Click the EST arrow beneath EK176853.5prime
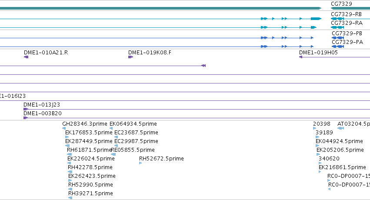This screenshot has height=200, width=370. pos(67,137)
